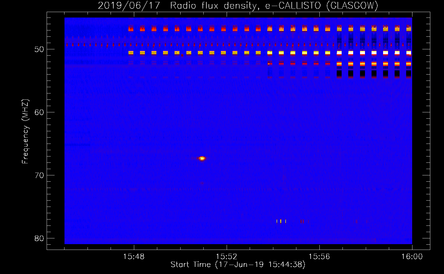This screenshot has height=274, width=444.
Task: Click the 'Frequency (MHZ)' axis label
Action: point(25,132)
